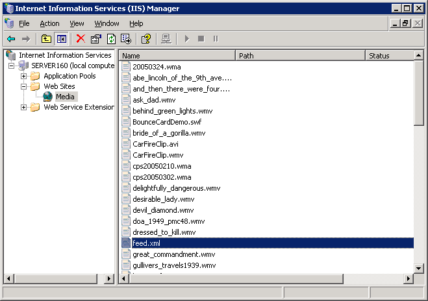Screen dimensions: 428x301
Task: Click the Export List toolbar icon
Action: (126, 39)
